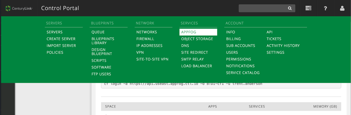Select highlighted AppFog item
This screenshot has height=115, width=351.
(198, 32)
